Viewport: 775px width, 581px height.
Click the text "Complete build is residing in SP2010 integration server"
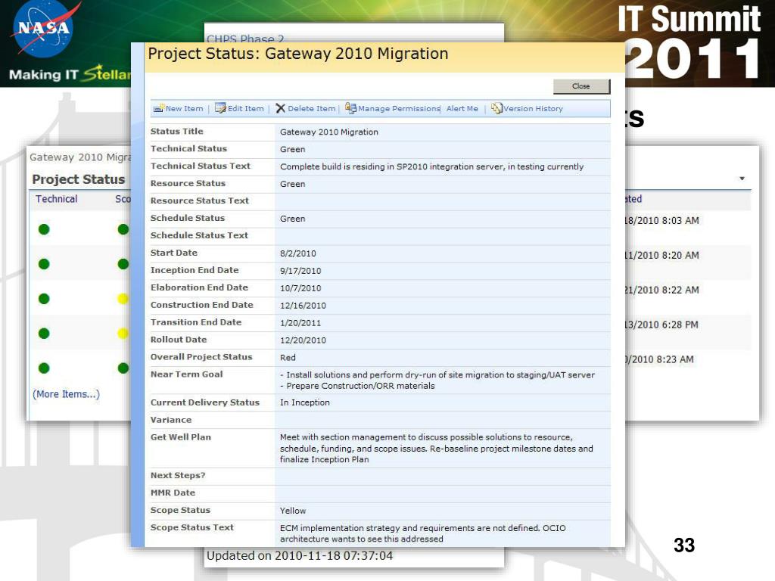pos(391,166)
